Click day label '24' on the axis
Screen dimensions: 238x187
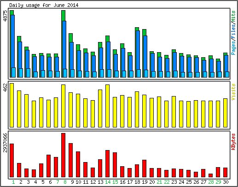tap(181, 182)
